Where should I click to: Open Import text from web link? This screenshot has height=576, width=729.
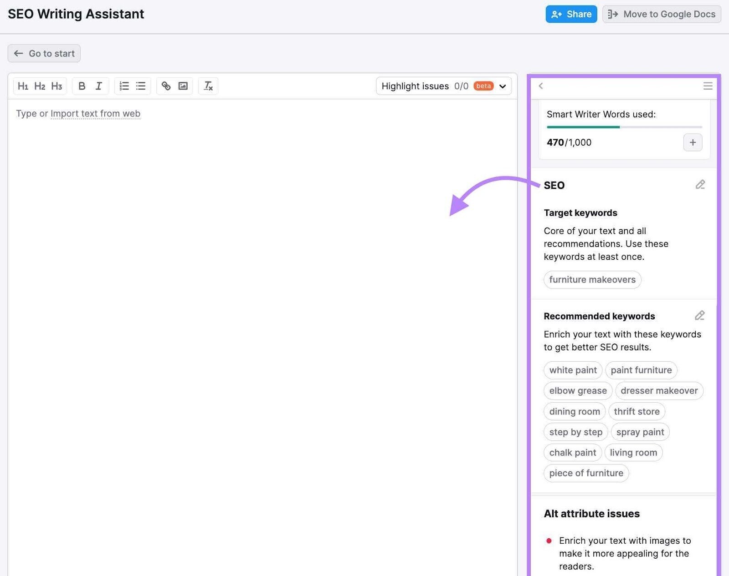coord(95,113)
